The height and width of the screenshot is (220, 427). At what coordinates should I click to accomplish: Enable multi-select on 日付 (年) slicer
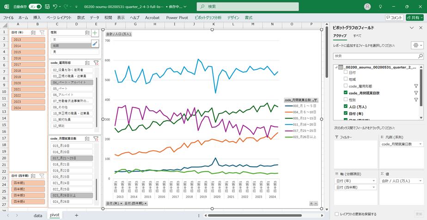[33, 33]
